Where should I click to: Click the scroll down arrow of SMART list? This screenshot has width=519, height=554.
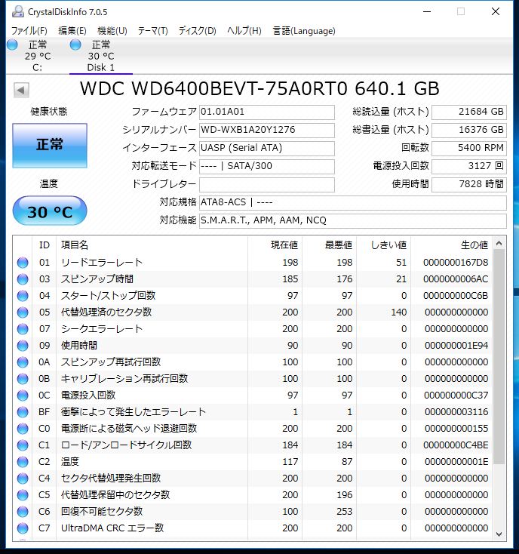(499, 534)
